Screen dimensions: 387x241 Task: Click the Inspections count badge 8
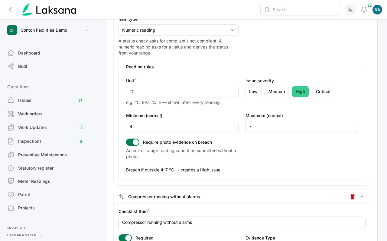point(81,142)
